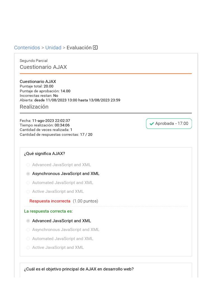Click the red Respuesta incorrecta label

[x=50, y=201]
